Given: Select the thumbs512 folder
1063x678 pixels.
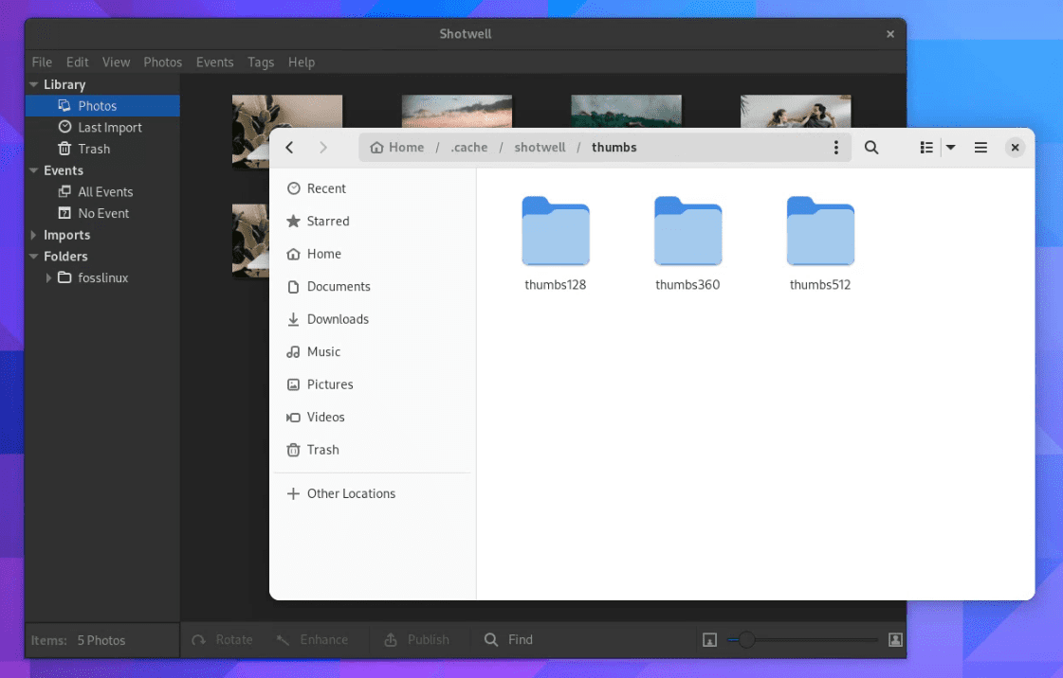Looking at the screenshot, I should tap(820, 243).
